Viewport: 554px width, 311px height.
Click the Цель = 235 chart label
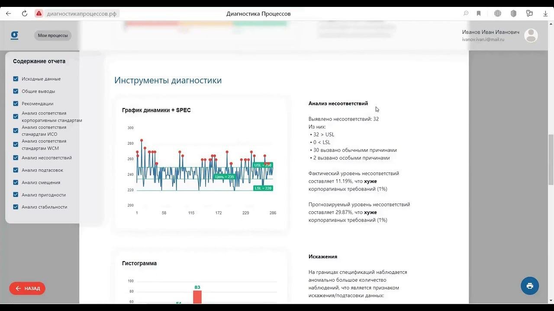[x=225, y=177]
